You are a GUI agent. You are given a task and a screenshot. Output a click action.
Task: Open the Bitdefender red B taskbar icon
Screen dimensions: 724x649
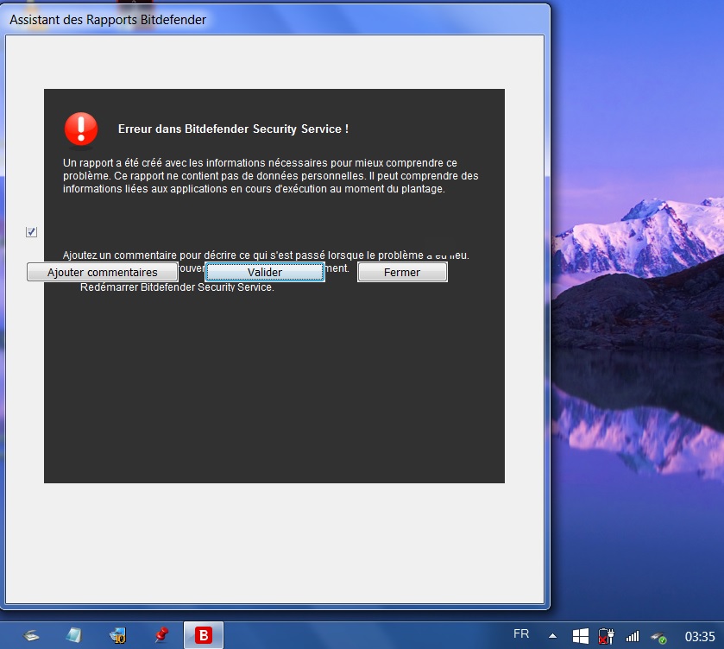coord(204,635)
